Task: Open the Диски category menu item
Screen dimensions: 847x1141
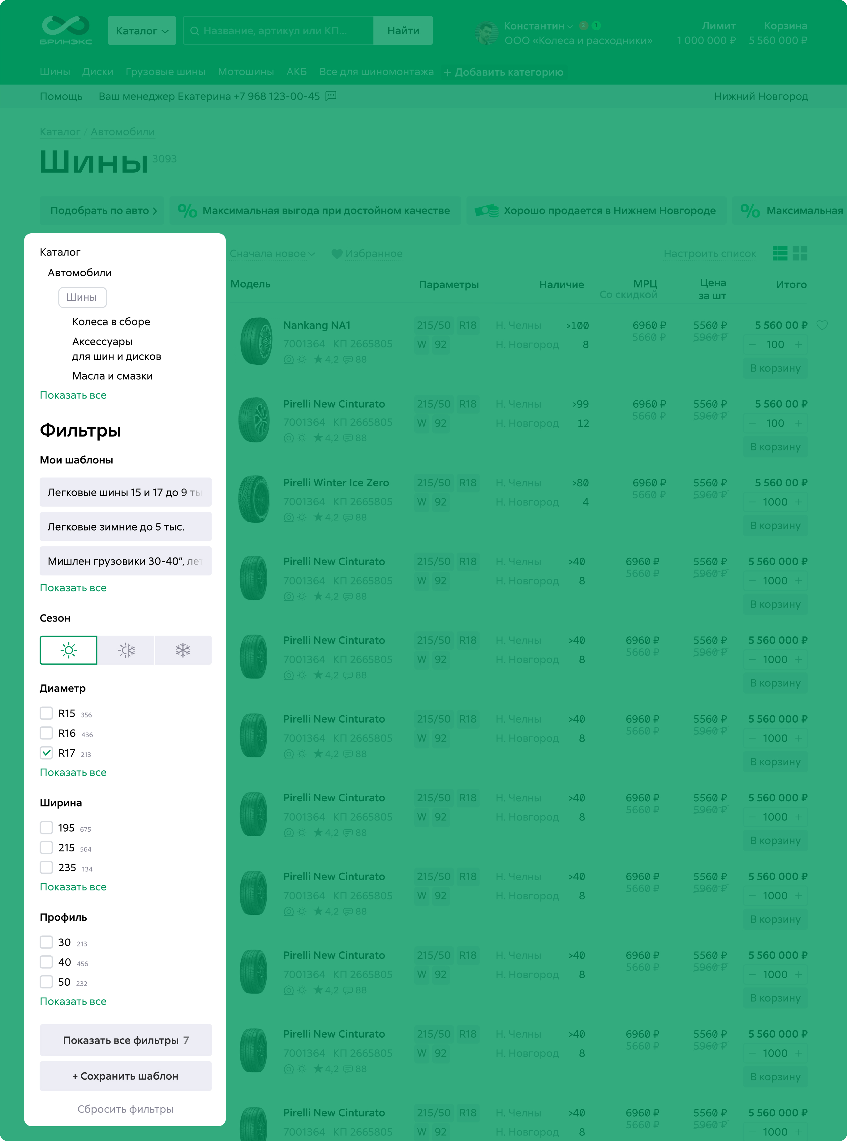Action: click(97, 72)
